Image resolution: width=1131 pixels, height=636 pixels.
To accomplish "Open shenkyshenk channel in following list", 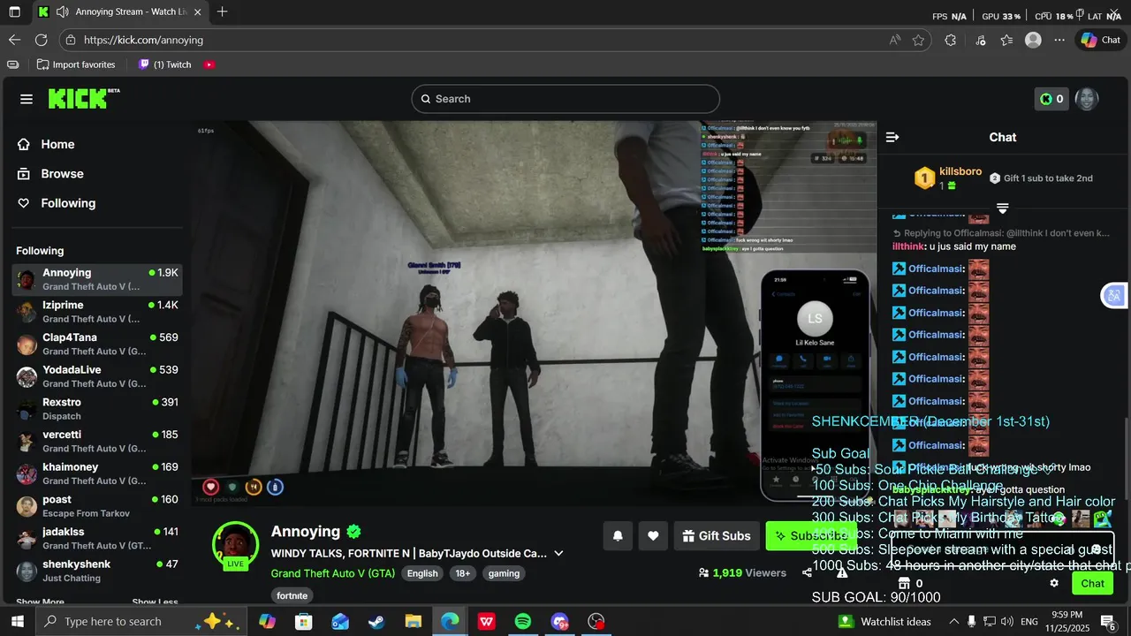I will (98, 571).
